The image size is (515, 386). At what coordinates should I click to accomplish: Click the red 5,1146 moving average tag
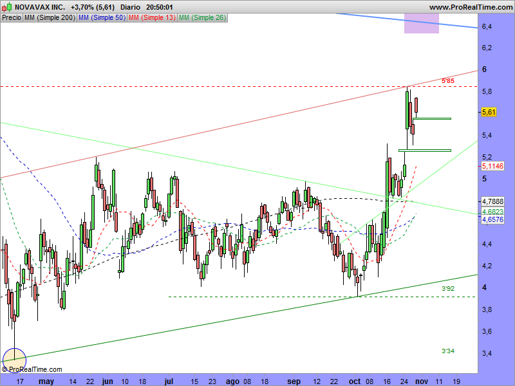click(x=492, y=166)
